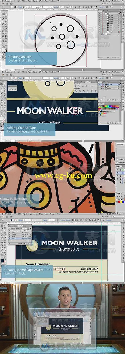Image resolution: width=125 pixels, height=354 pixels.
Task: Click the Outline icon under Pathfinders
Action: click(x=92, y=91)
